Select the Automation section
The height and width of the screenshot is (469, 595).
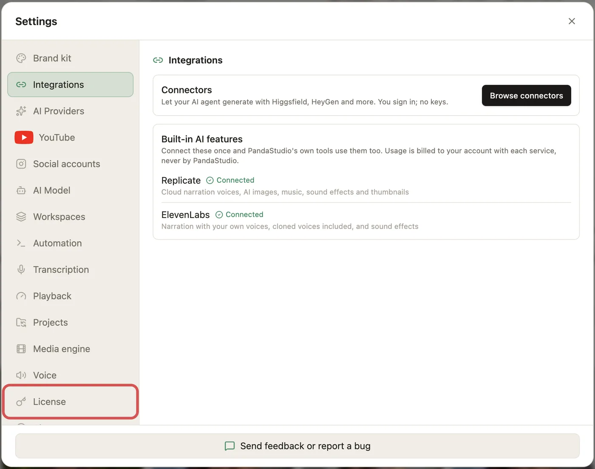pyautogui.click(x=70, y=243)
